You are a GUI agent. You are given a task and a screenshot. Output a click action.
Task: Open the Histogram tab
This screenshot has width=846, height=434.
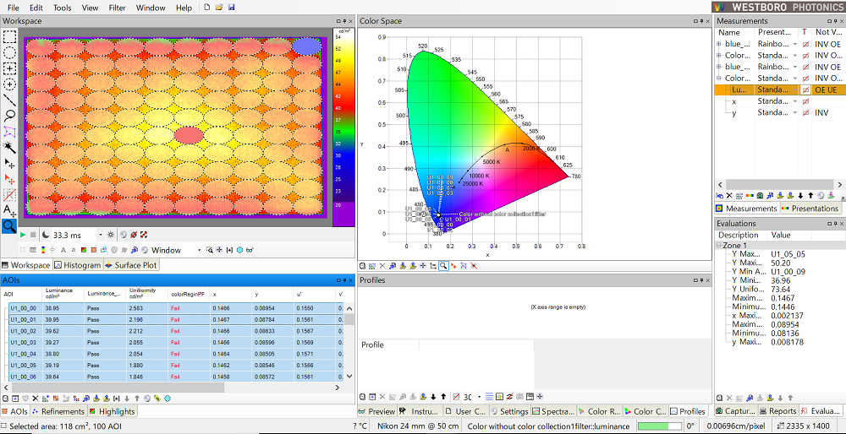77,265
